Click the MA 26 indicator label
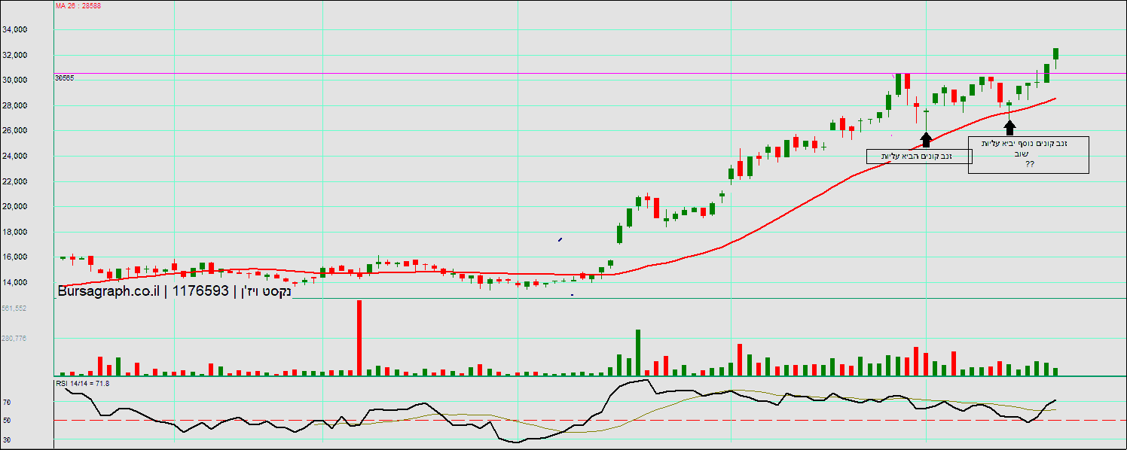The image size is (1127, 450). 78,5
